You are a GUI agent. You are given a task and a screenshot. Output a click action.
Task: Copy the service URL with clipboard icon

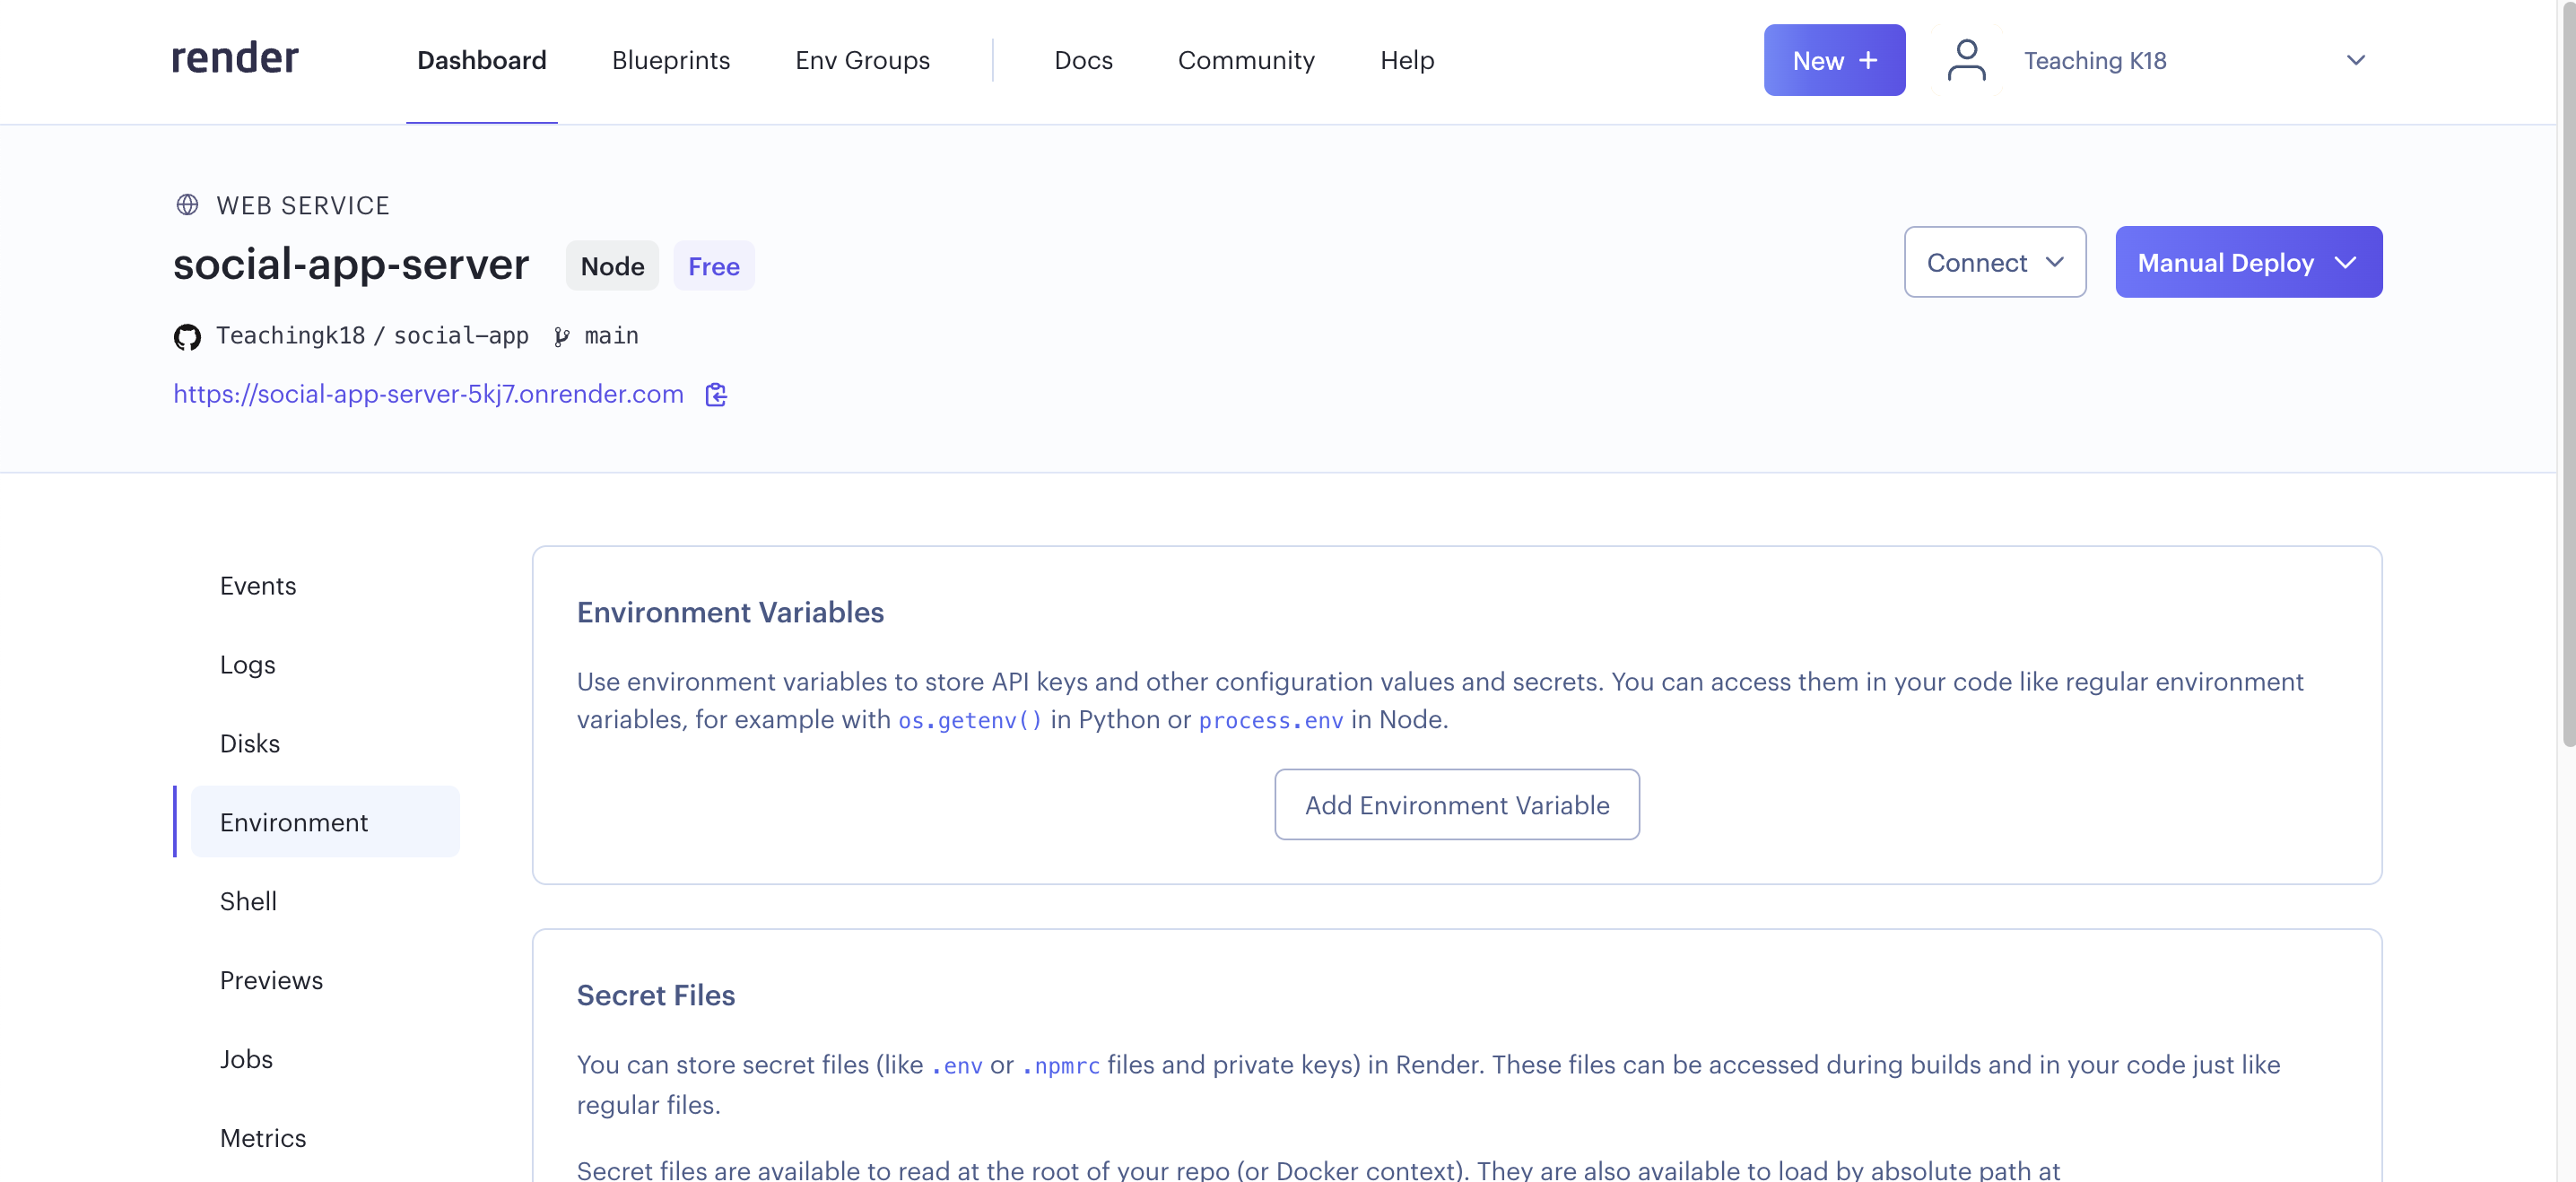[716, 395]
